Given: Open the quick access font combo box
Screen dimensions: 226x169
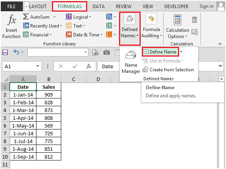Looking at the screenshot, I should pos(58,52).
